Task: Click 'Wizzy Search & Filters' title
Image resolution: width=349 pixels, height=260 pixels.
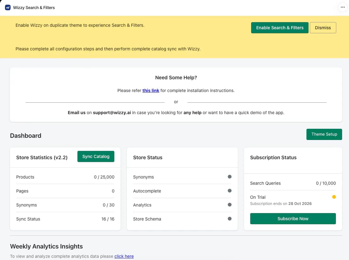Action: tap(34, 7)
